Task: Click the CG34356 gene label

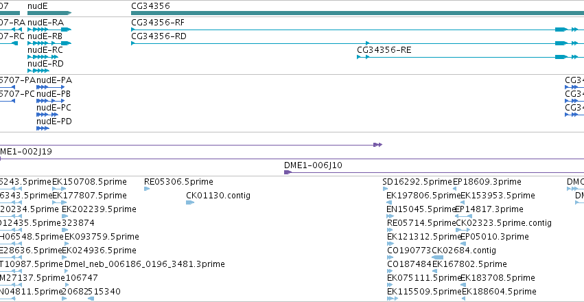Action: point(150,5)
